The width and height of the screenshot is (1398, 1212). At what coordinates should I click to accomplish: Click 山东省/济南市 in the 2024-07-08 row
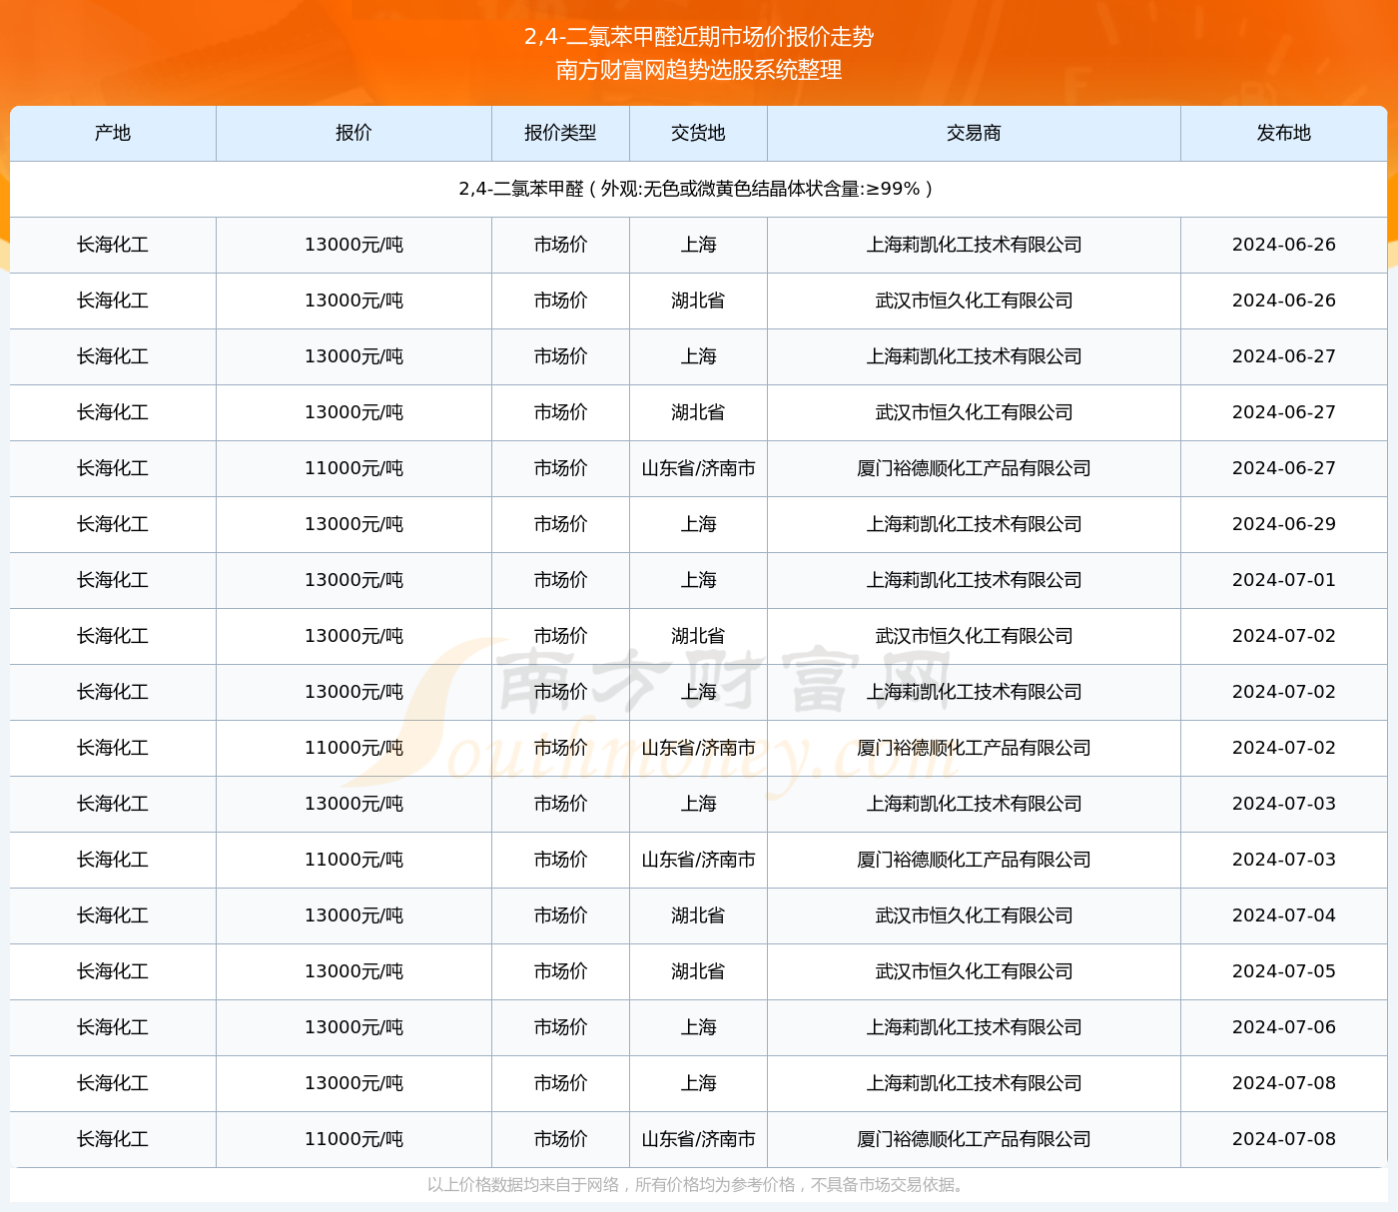[698, 1139]
